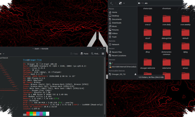The height and width of the screenshot is (117, 195).
Task: Click the Paste button in Konsole toolbar
Action: click(x=84, y=54)
